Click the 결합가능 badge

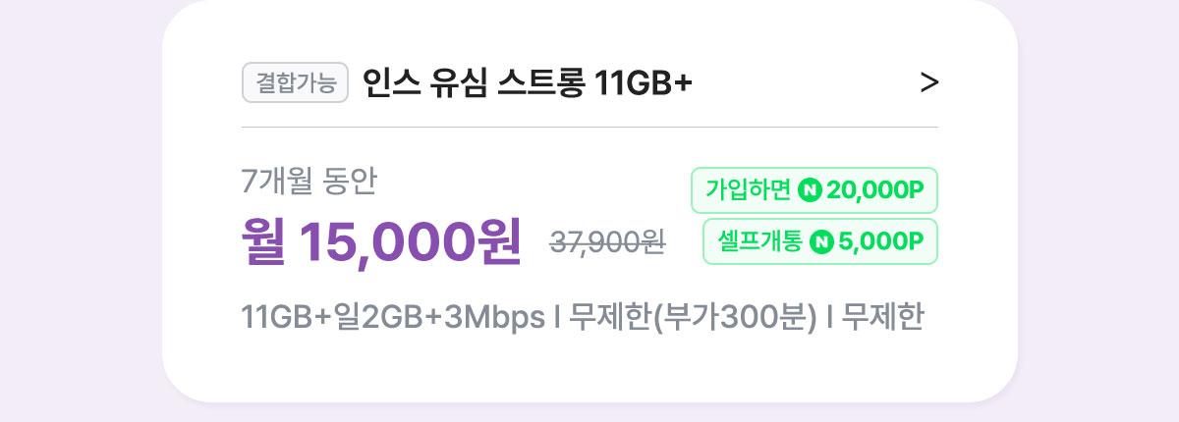296,83
